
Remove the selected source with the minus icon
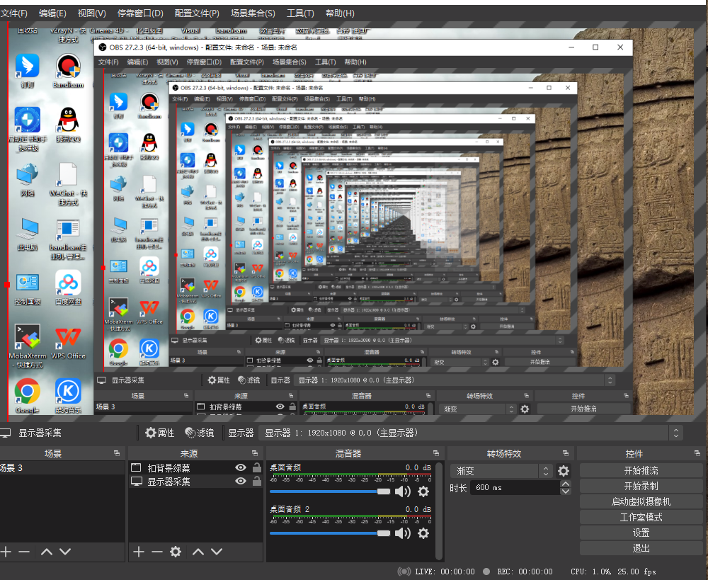156,552
